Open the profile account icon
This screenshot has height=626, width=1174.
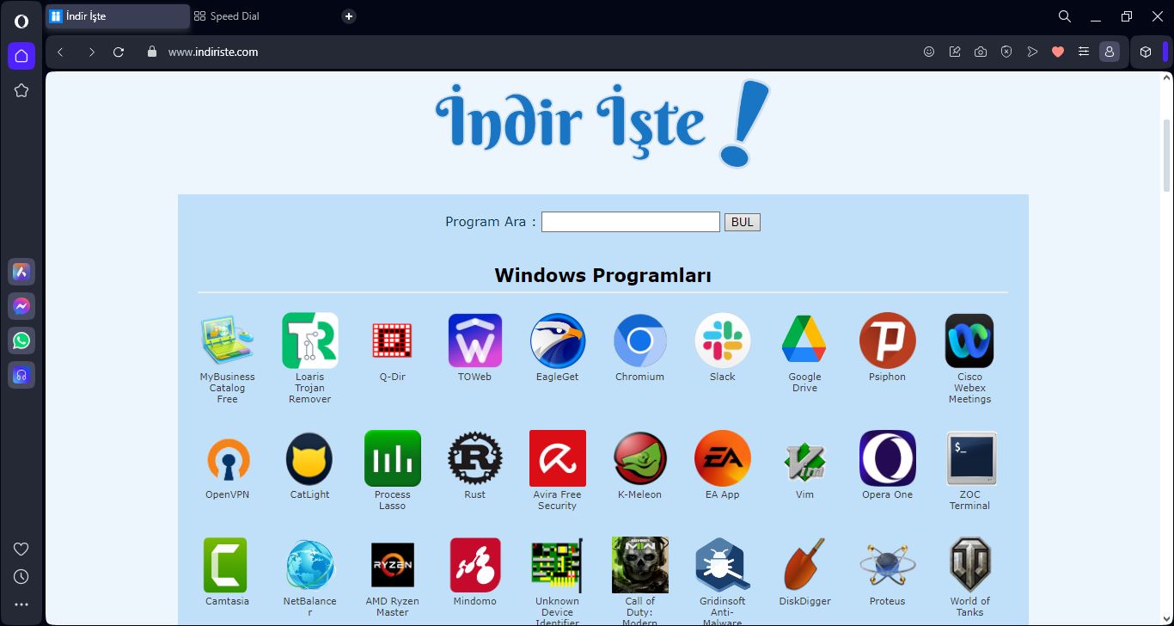coord(1110,52)
